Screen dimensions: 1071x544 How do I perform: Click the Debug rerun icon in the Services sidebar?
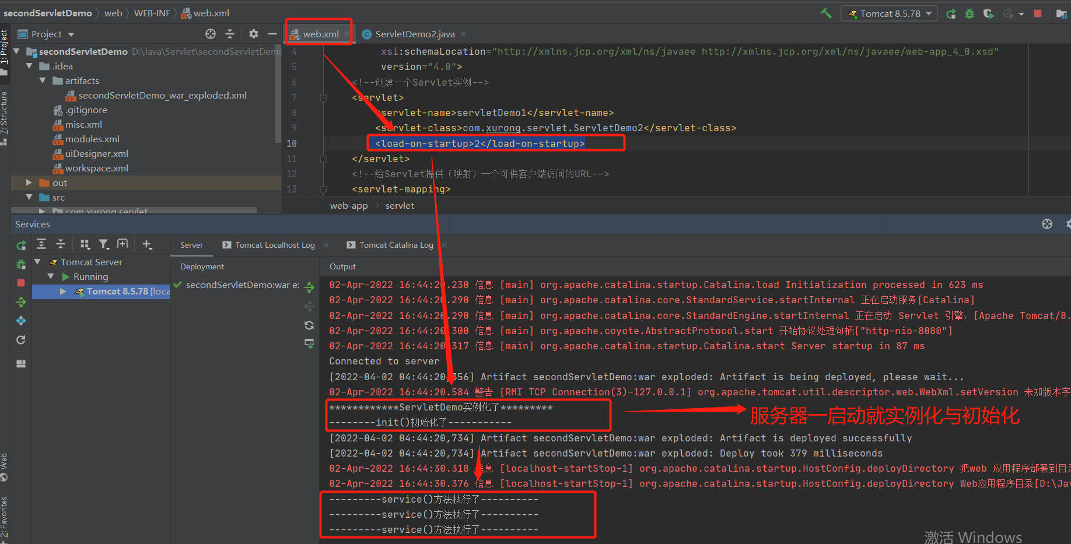coord(21,264)
